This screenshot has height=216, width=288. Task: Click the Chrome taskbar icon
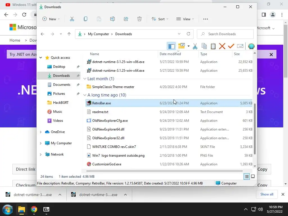click(x=34, y=209)
